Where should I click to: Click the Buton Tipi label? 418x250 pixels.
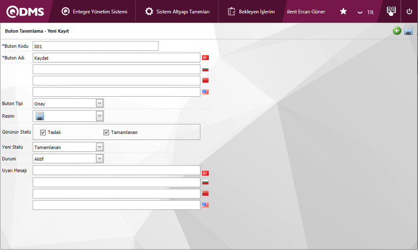(x=13, y=103)
